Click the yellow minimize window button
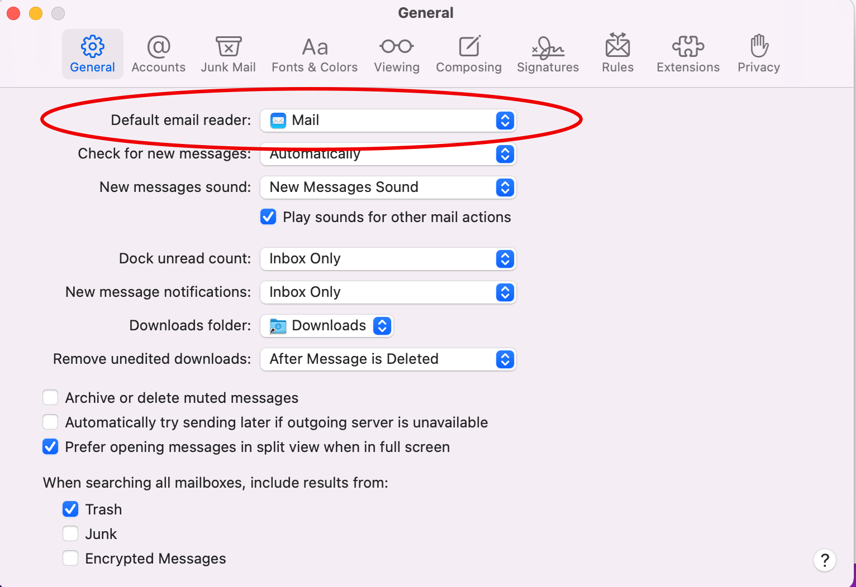856x587 pixels. pos(36,13)
